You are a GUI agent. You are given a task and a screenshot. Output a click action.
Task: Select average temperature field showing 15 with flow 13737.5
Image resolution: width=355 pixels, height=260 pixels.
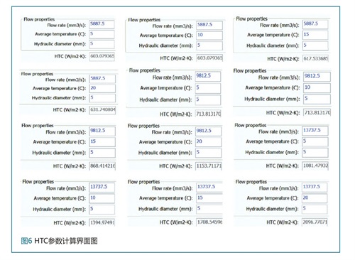coord(209,198)
